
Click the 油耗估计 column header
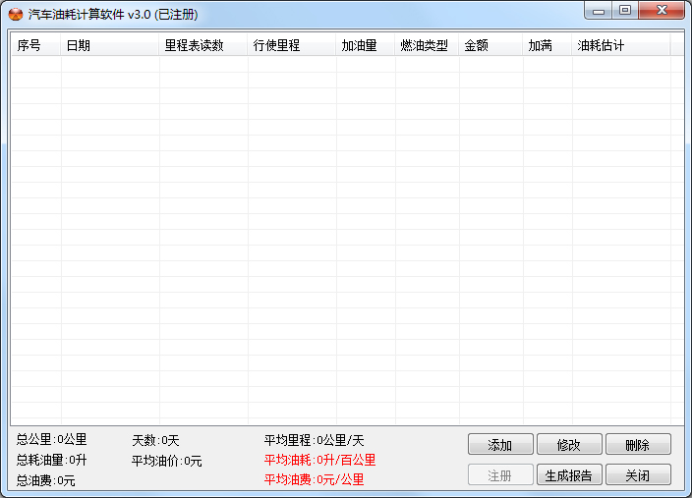621,45
